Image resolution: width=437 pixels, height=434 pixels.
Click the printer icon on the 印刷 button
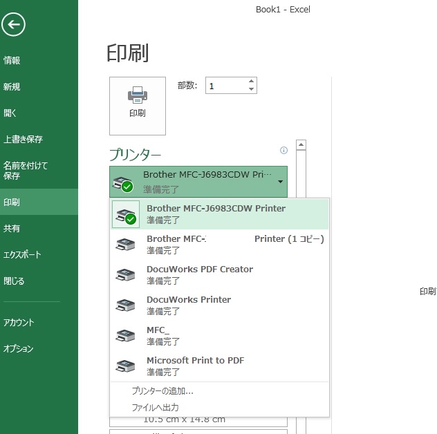(138, 95)
